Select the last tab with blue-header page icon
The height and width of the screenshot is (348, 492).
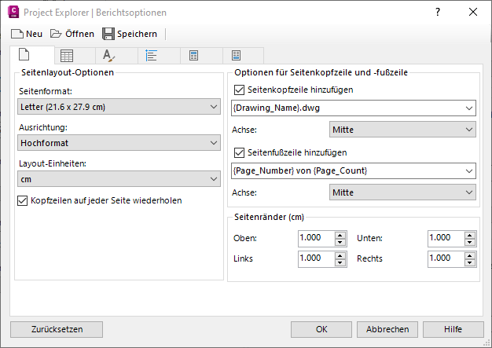click(x=236, y=55)
